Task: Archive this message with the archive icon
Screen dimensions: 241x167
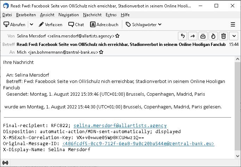Action: (x=203, y=36)
